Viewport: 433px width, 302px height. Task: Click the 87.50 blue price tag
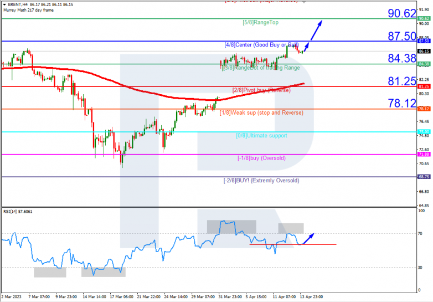tap(424, 41)
